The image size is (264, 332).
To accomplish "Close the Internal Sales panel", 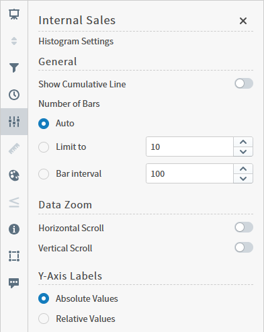I will point(243,21).
